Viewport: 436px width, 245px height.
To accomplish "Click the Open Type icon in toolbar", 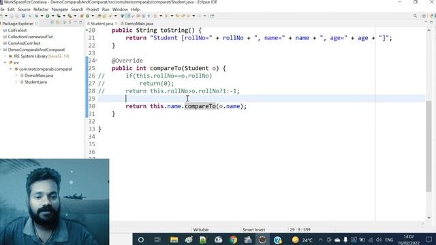I will coord(99,16).
